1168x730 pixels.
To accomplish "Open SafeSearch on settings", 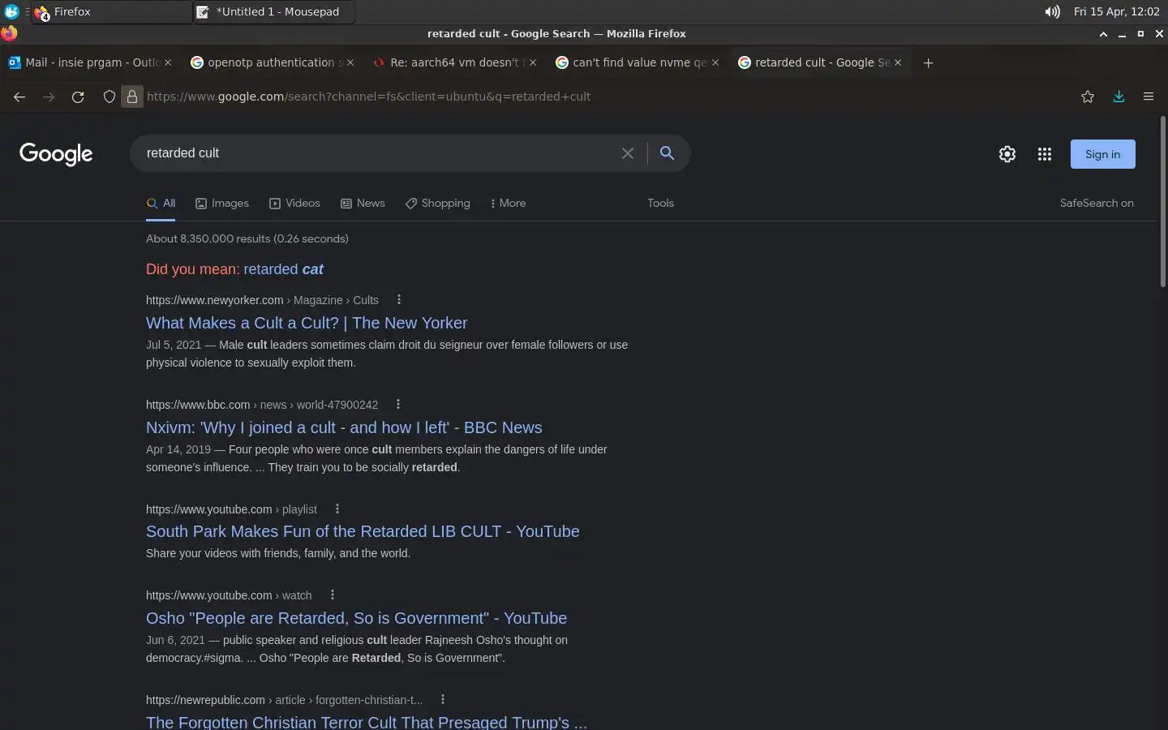I will 1097,204.
